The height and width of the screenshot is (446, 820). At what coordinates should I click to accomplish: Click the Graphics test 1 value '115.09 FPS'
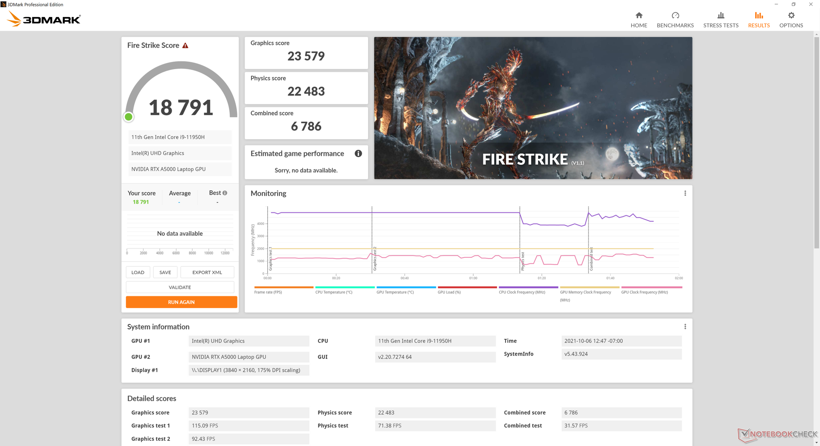pos(249,426)
